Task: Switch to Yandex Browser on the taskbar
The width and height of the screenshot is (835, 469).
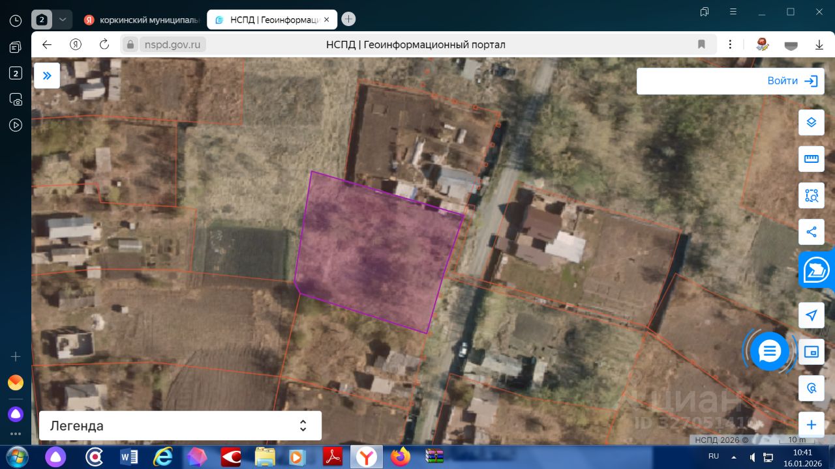Action: tap(367, 457)
